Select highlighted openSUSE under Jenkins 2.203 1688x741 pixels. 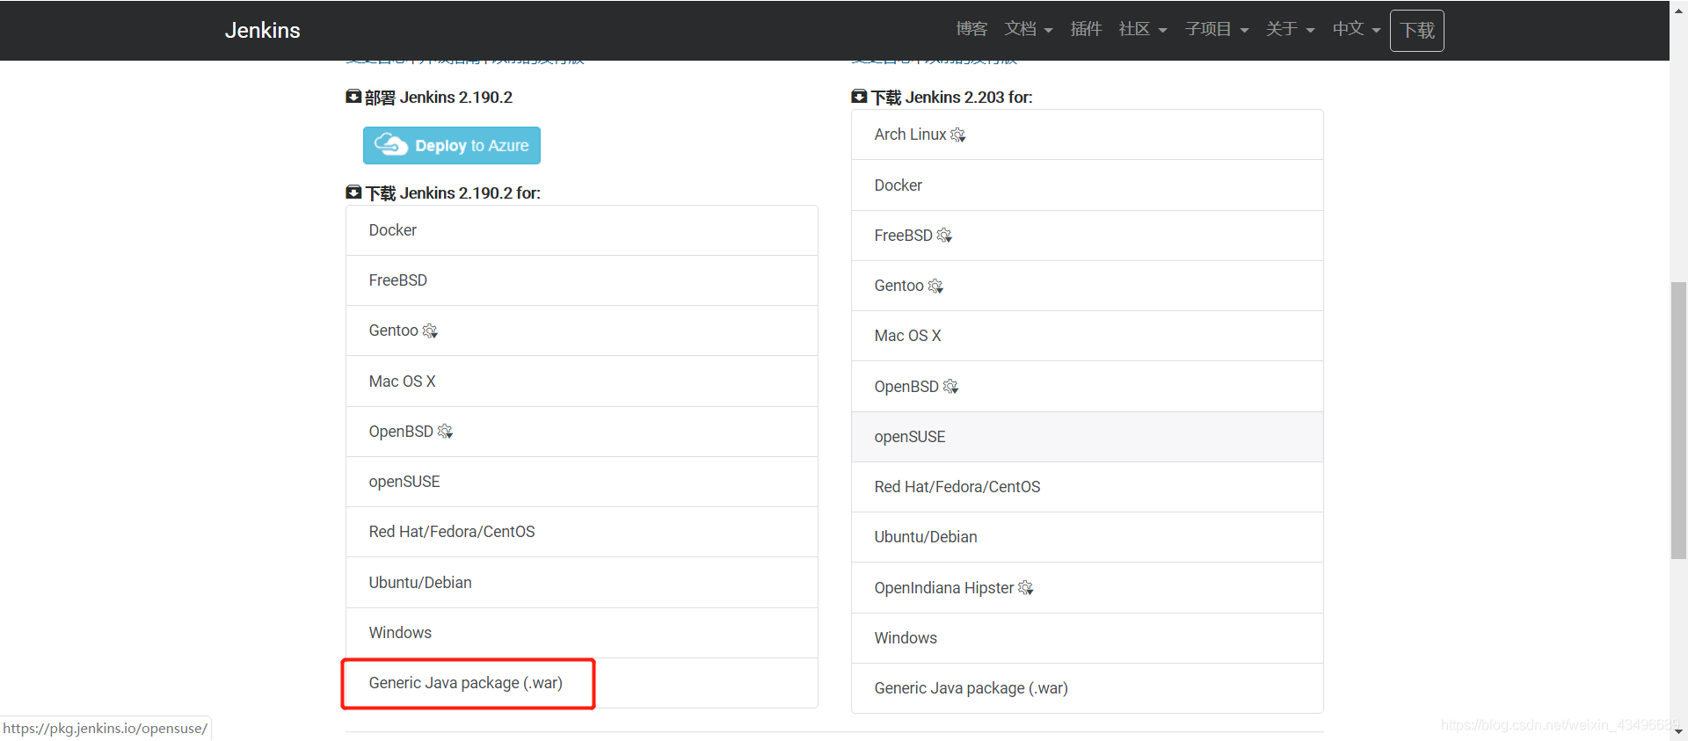point(1088,437)
